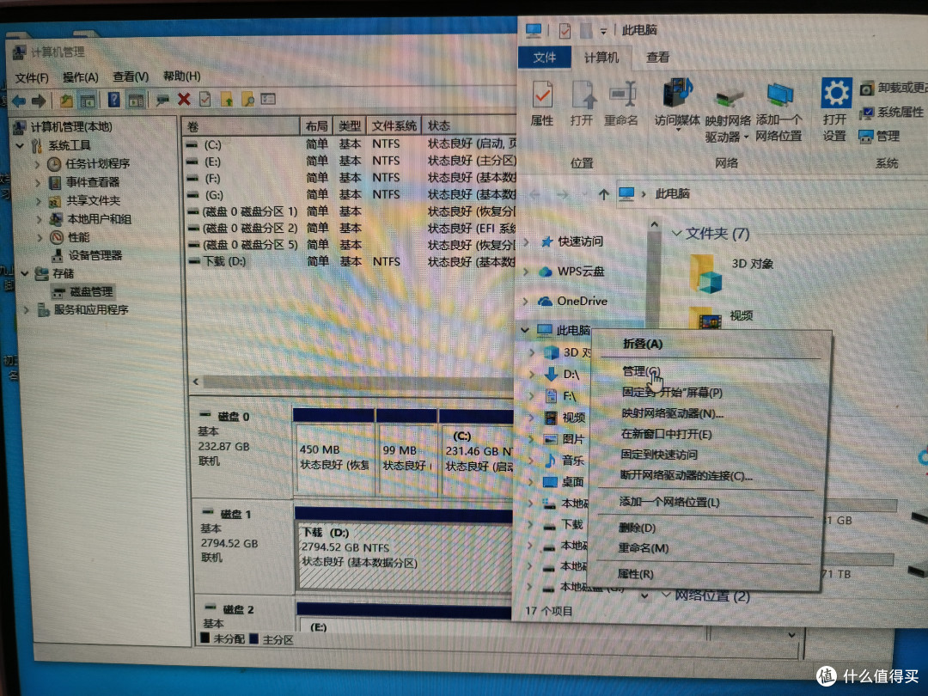Click the Back arrow in Computer Management toolbar
The image size is (928, 696).
point(19,101)
